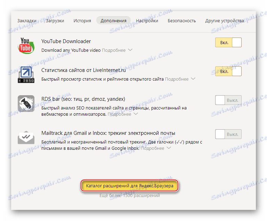Viewport: 267px width, 221px height.
Task: Select the Дополнения tab
Action: click(x=113, y=21)
